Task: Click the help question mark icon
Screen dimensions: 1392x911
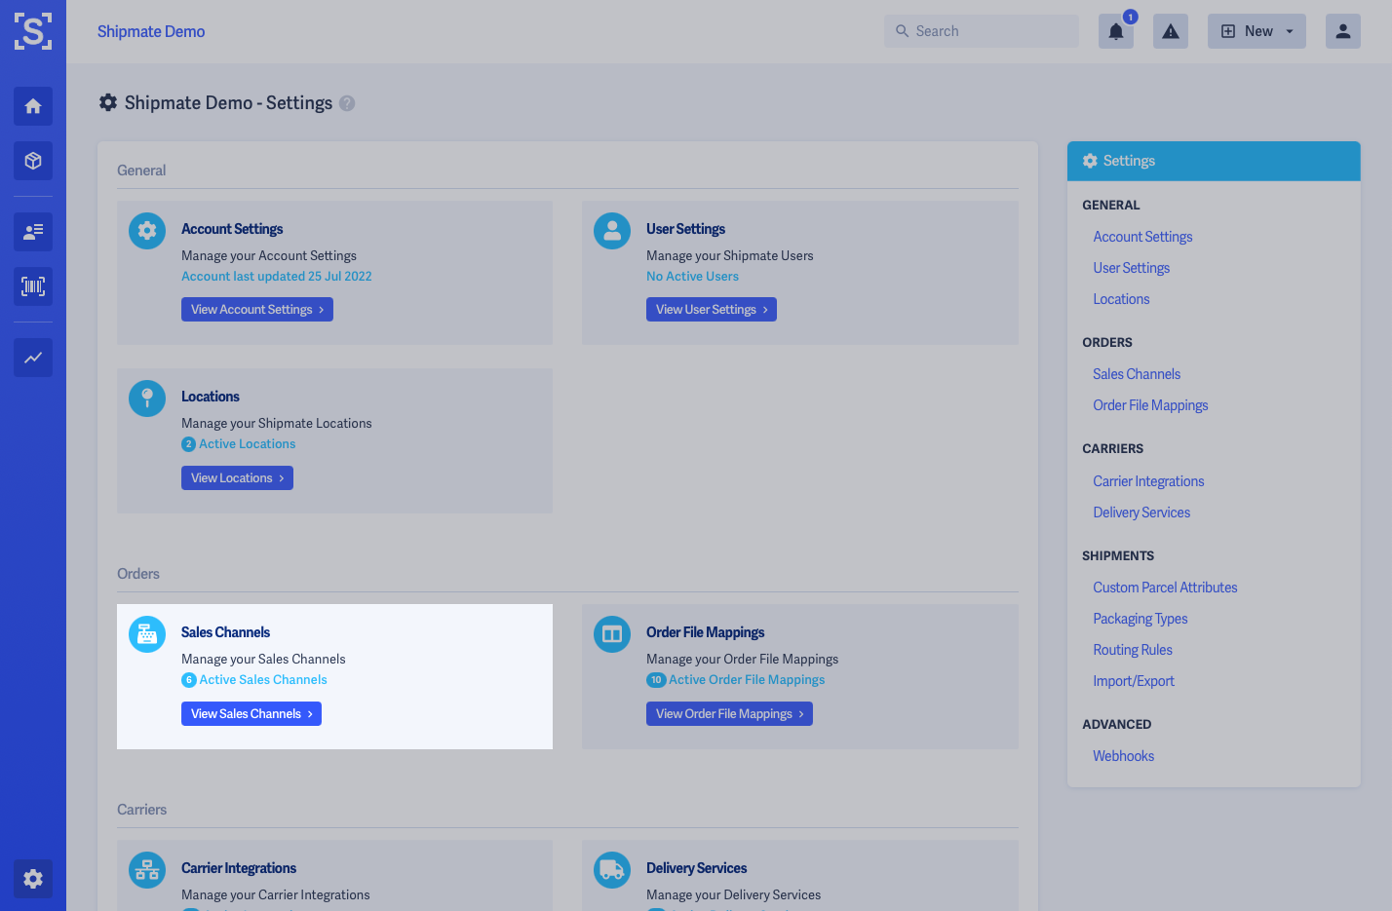Action: (347, 103)
